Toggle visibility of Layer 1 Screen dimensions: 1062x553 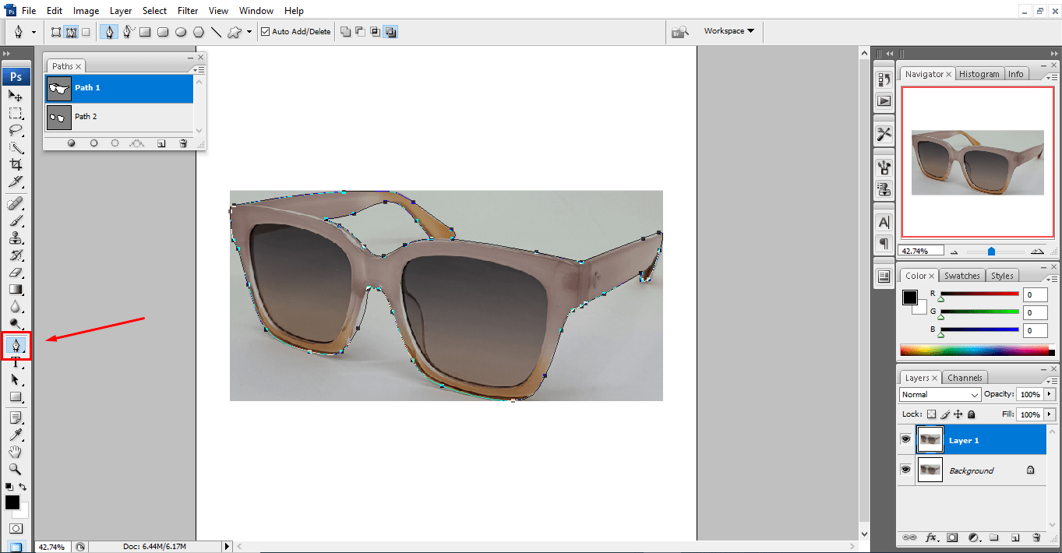pos(905,439)
